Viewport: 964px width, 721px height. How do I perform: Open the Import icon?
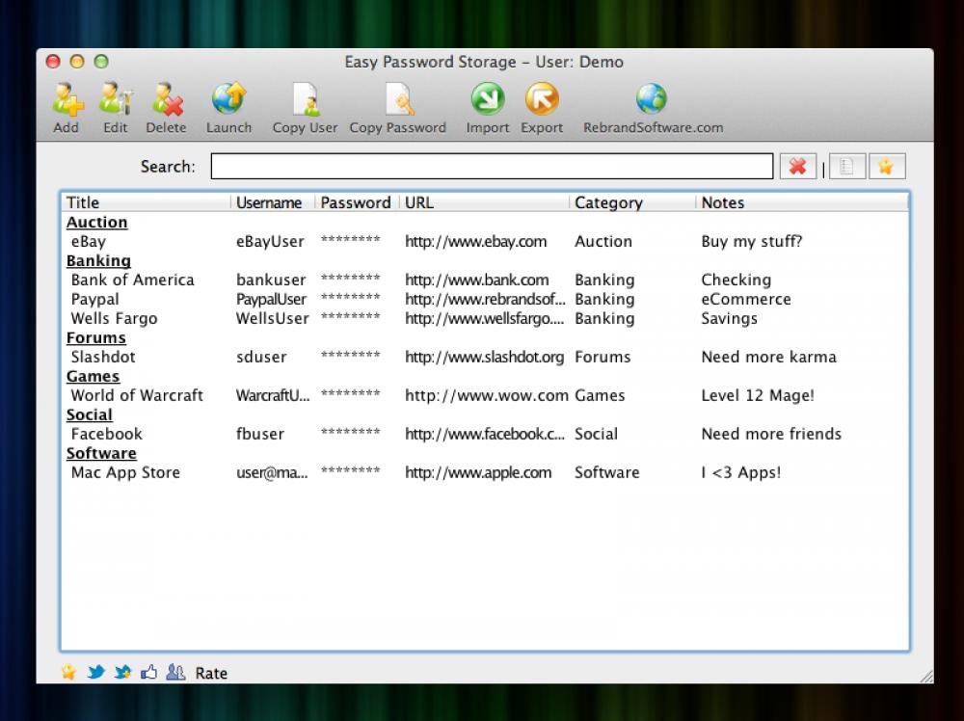pyautogui.click(x=487, y=99)
